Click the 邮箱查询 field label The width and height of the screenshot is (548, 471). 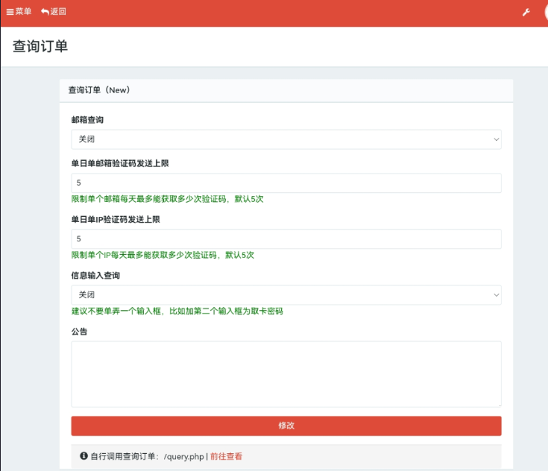pyautogui.click(x=87, y=120)
